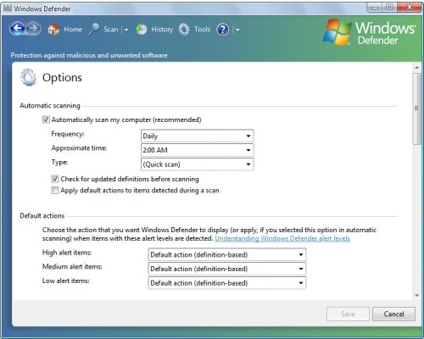Expand the Scan options dropdown arrow

pyautogui.click(x=126, y=30)
